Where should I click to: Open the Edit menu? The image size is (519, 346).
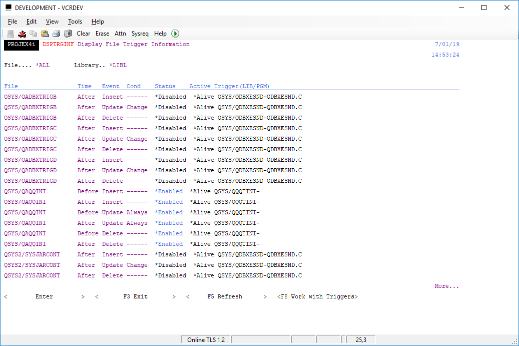point(32,22)
